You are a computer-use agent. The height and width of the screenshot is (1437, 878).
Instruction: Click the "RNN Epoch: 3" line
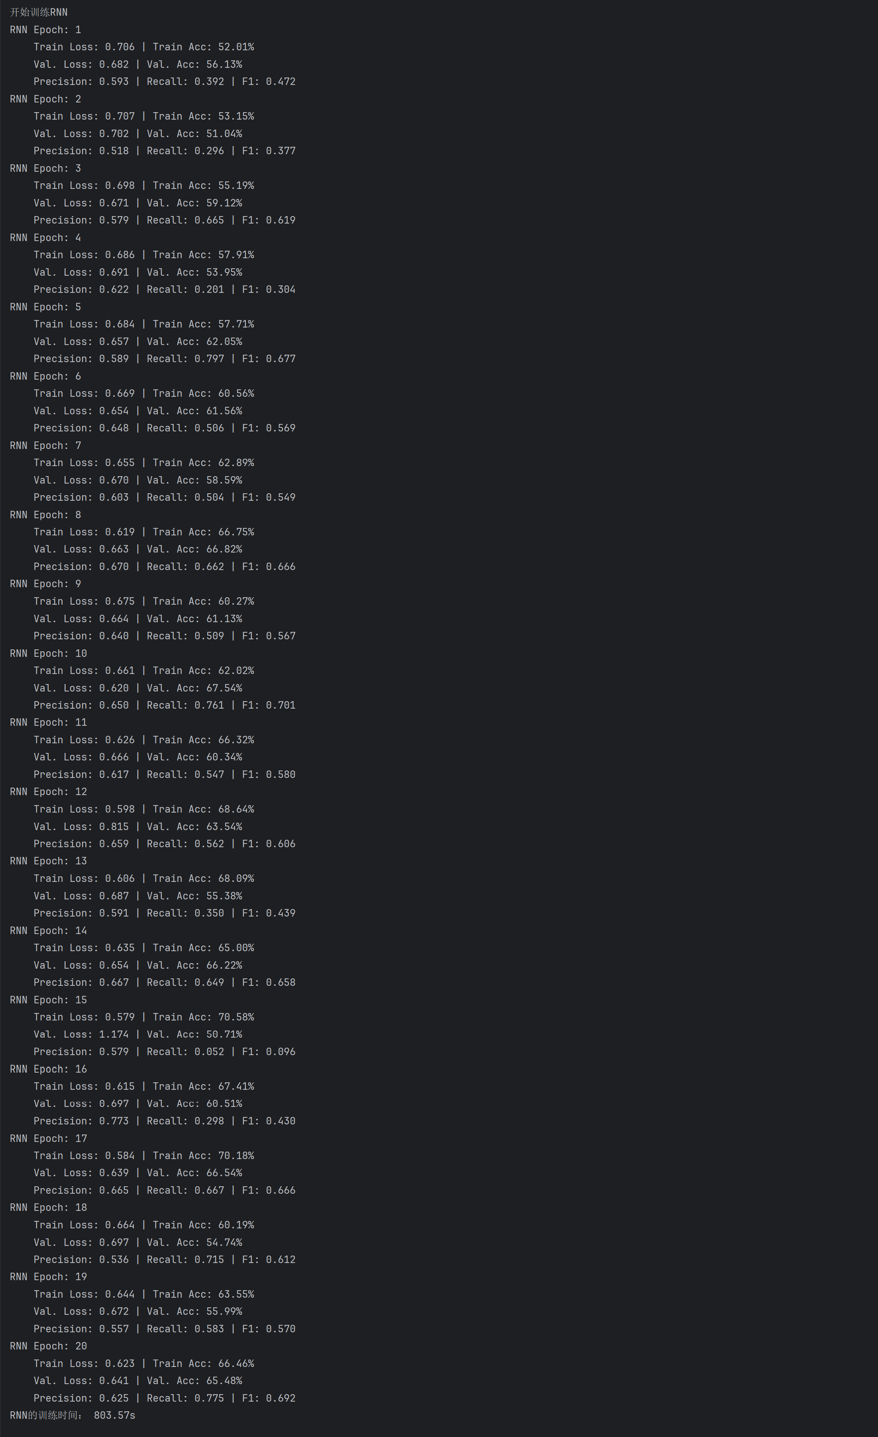45,168
